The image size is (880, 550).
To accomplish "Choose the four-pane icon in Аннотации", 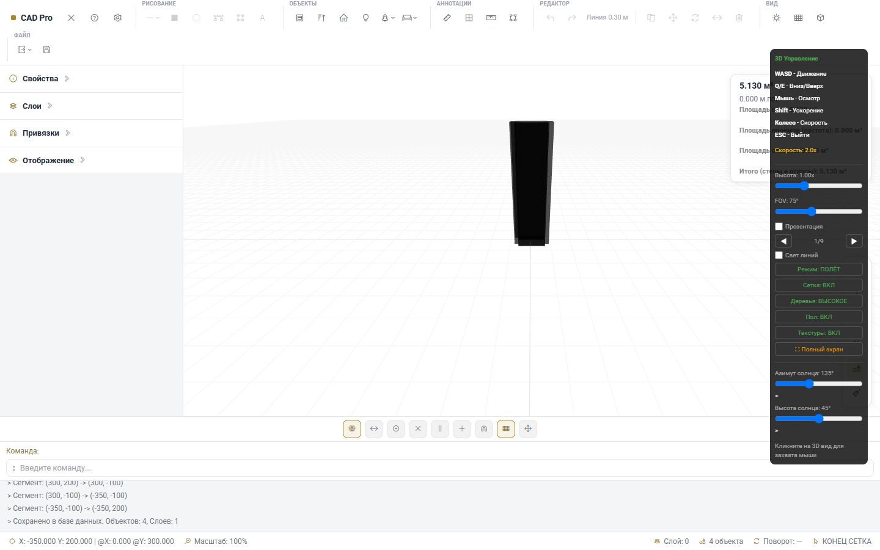I will tap(469, 18).
